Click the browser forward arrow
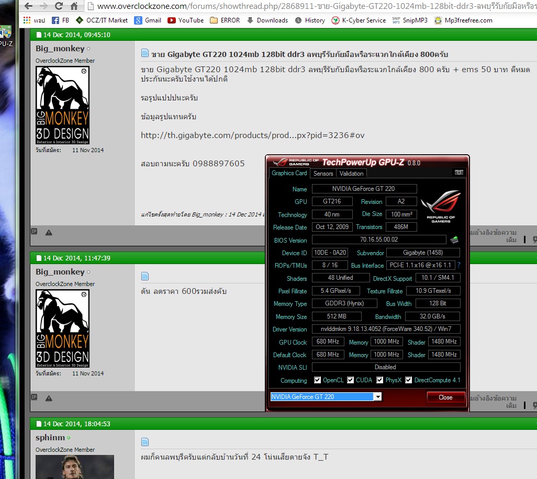This screenshot has width=537, height=479. (43, 6)
